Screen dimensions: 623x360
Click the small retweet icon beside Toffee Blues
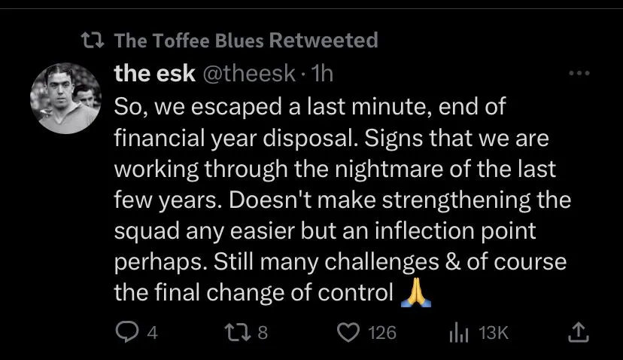pos(94,40)
